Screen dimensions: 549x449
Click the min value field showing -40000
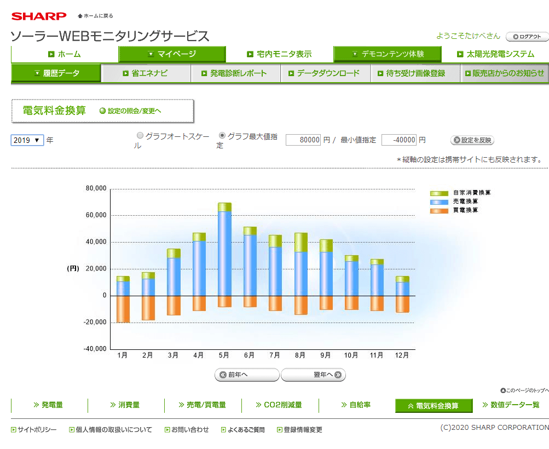(x=399, y=140)
